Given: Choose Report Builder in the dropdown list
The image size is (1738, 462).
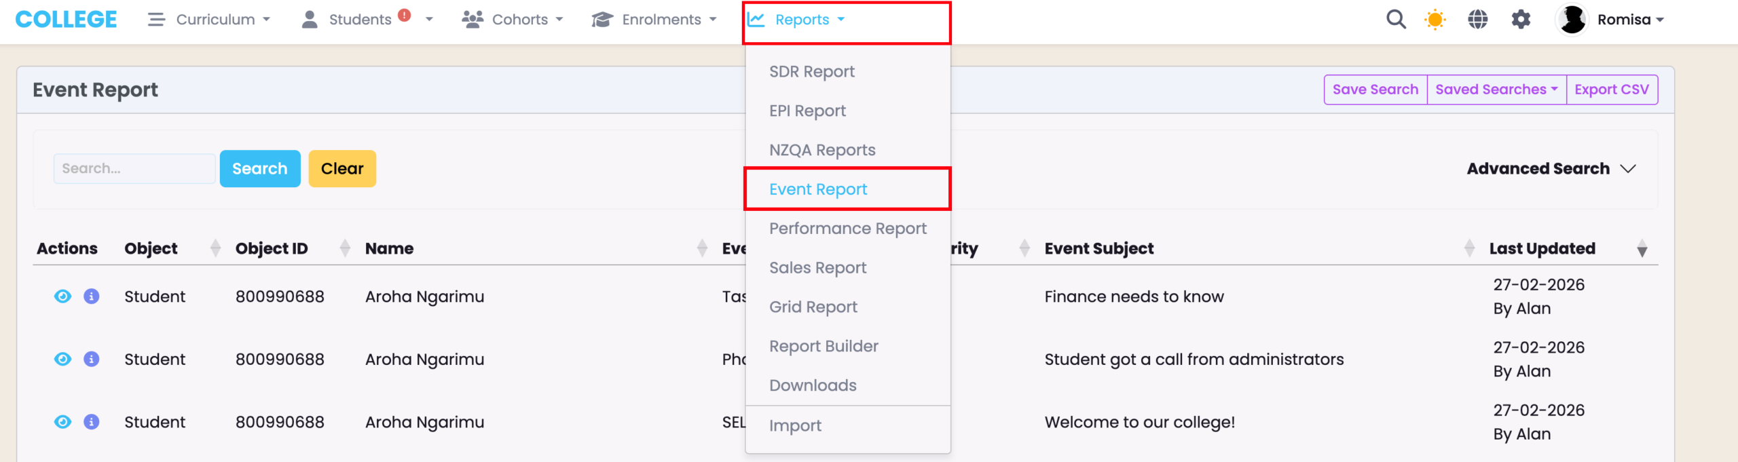Looking at the screenshot, I should coord(824,346).
